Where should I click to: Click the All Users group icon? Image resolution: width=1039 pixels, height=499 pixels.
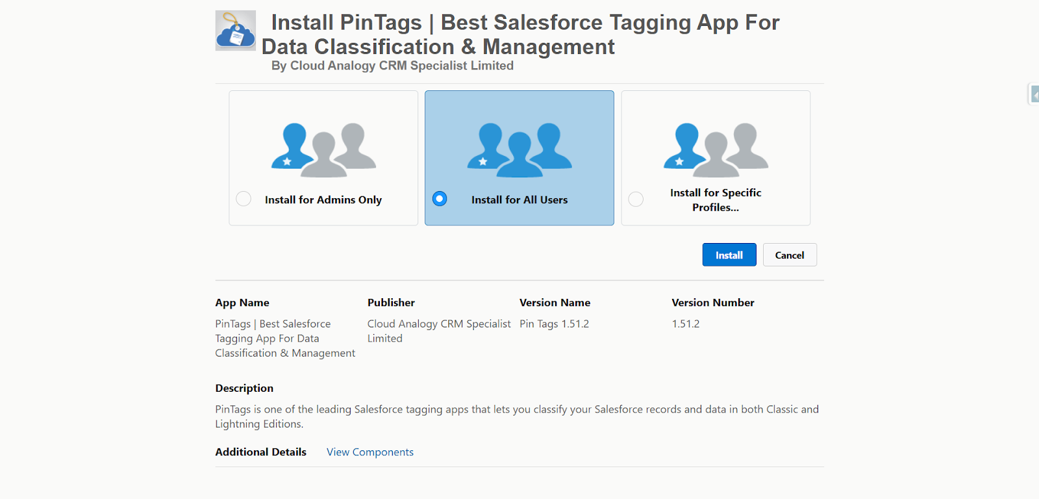519,150
